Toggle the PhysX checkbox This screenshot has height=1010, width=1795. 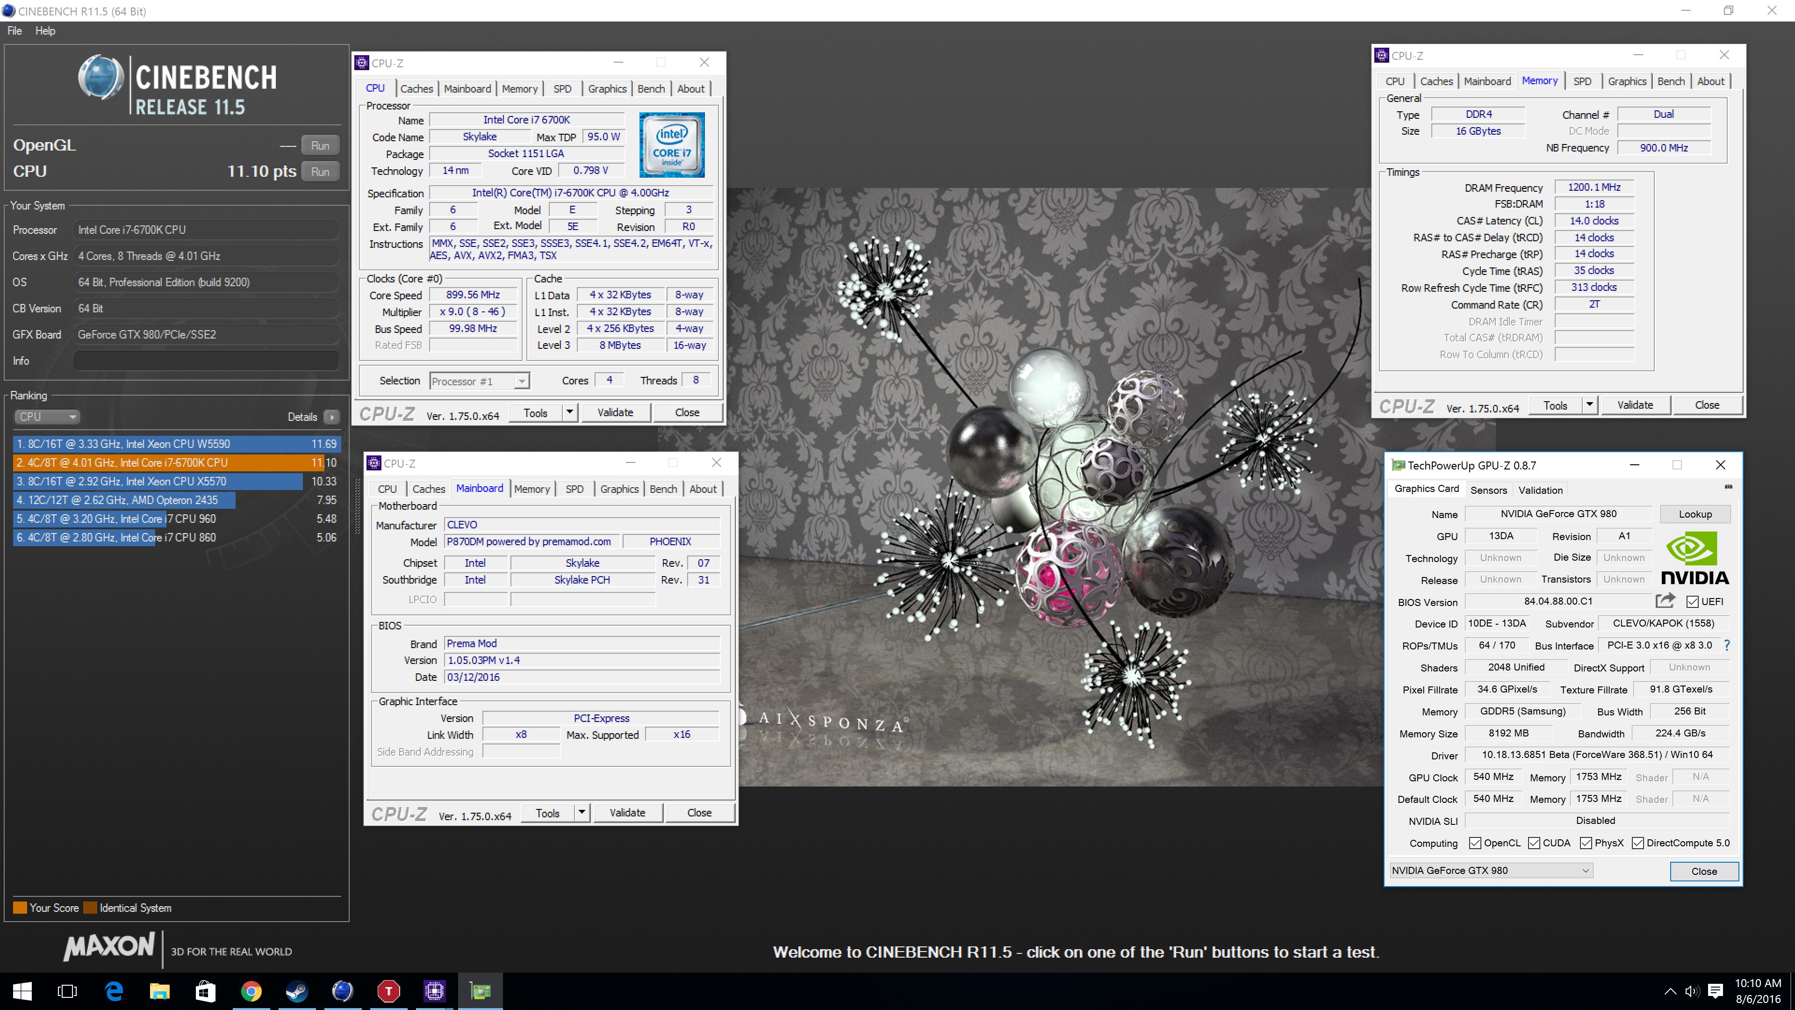pos(1586,844)
